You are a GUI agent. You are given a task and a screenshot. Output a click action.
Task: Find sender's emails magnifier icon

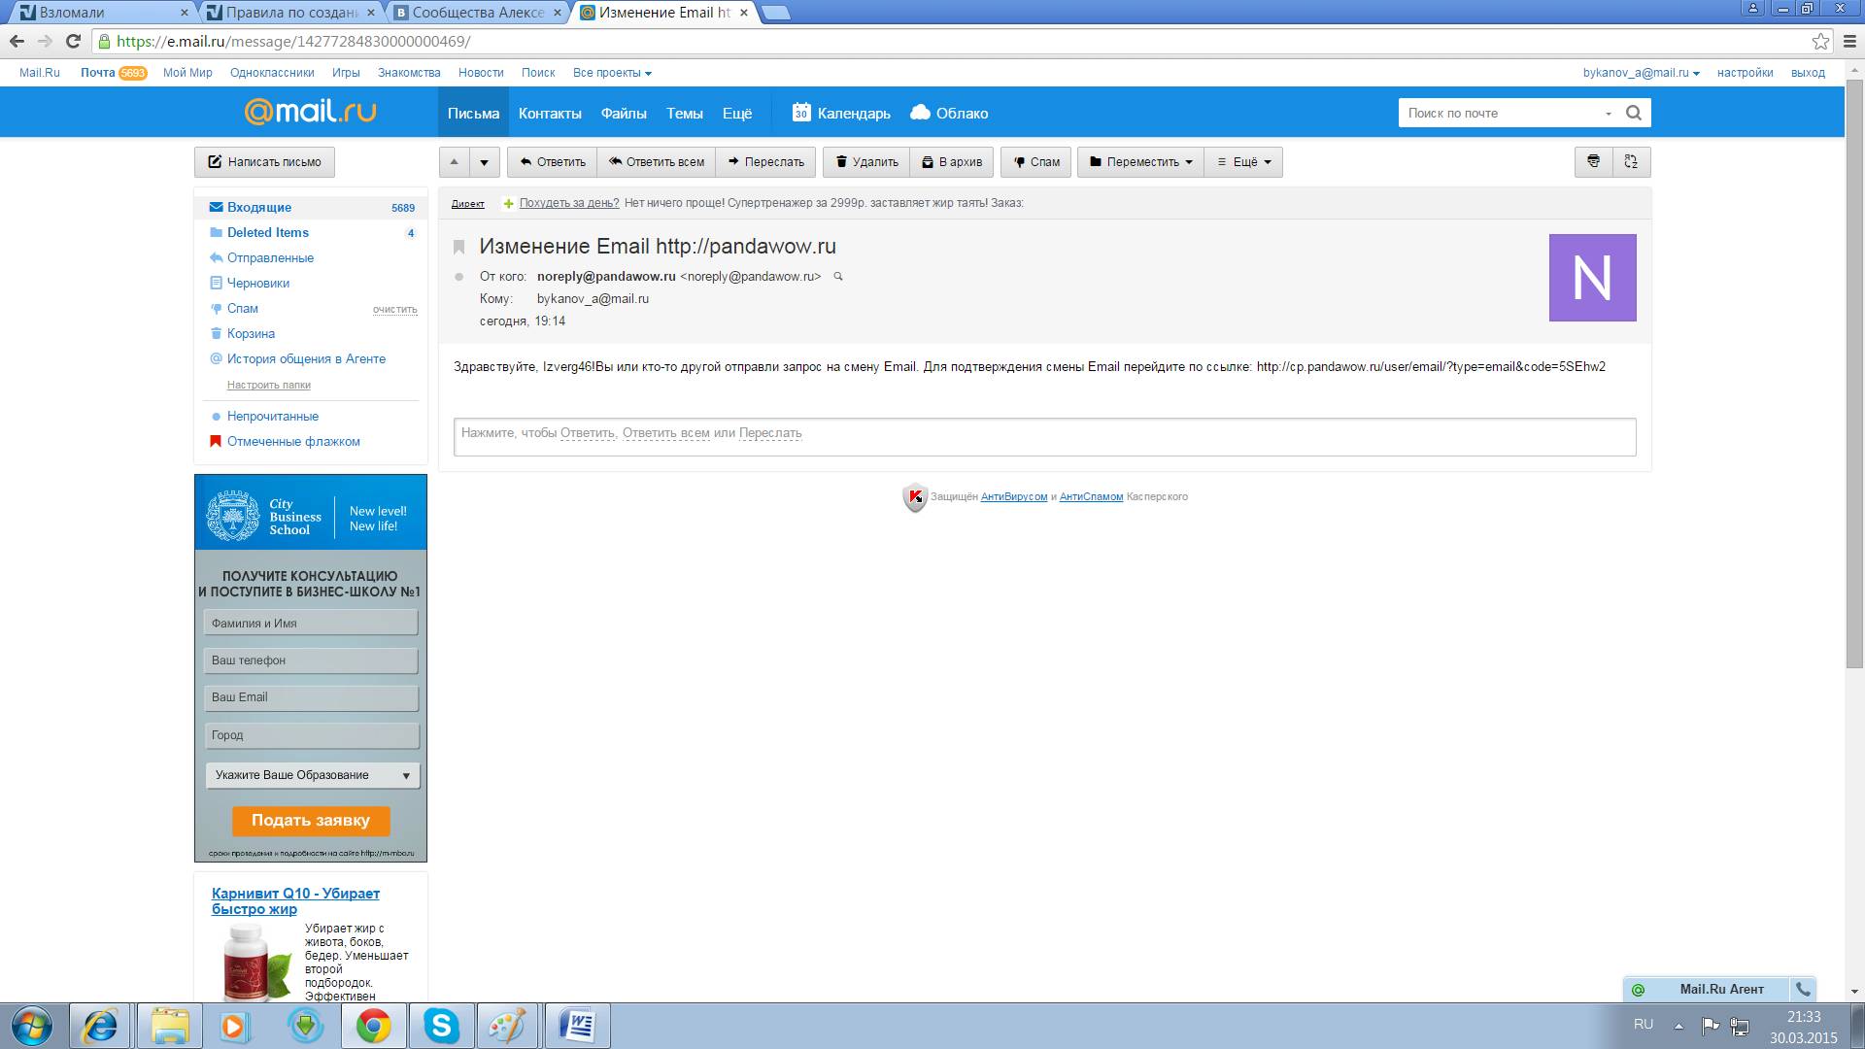tap(838, 277)
